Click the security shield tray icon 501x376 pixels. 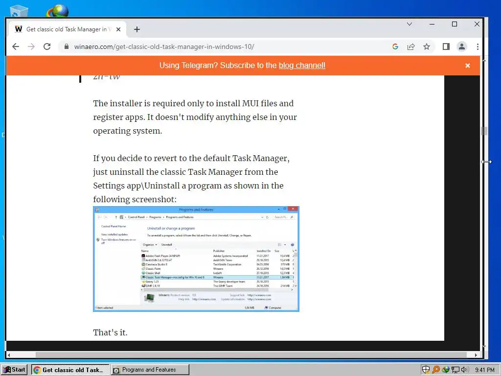point(426,370)
